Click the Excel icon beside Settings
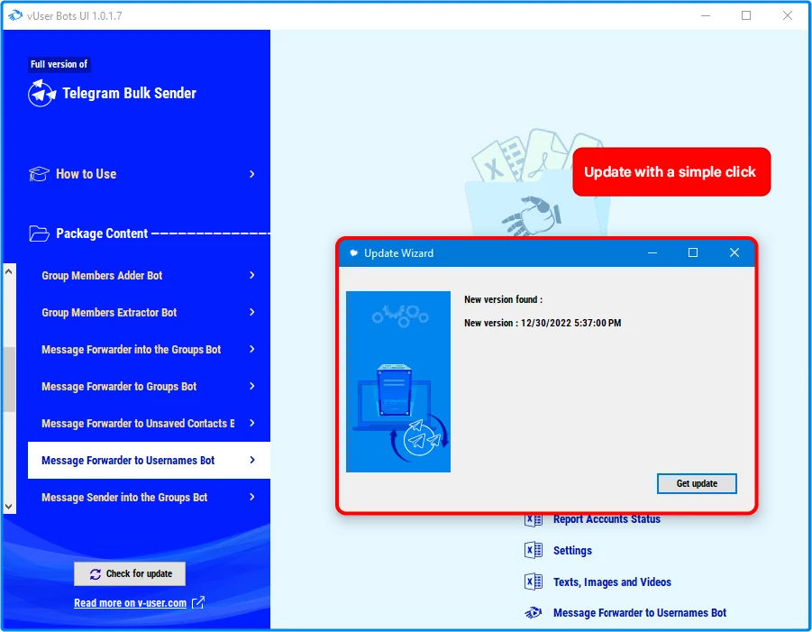 534,550
